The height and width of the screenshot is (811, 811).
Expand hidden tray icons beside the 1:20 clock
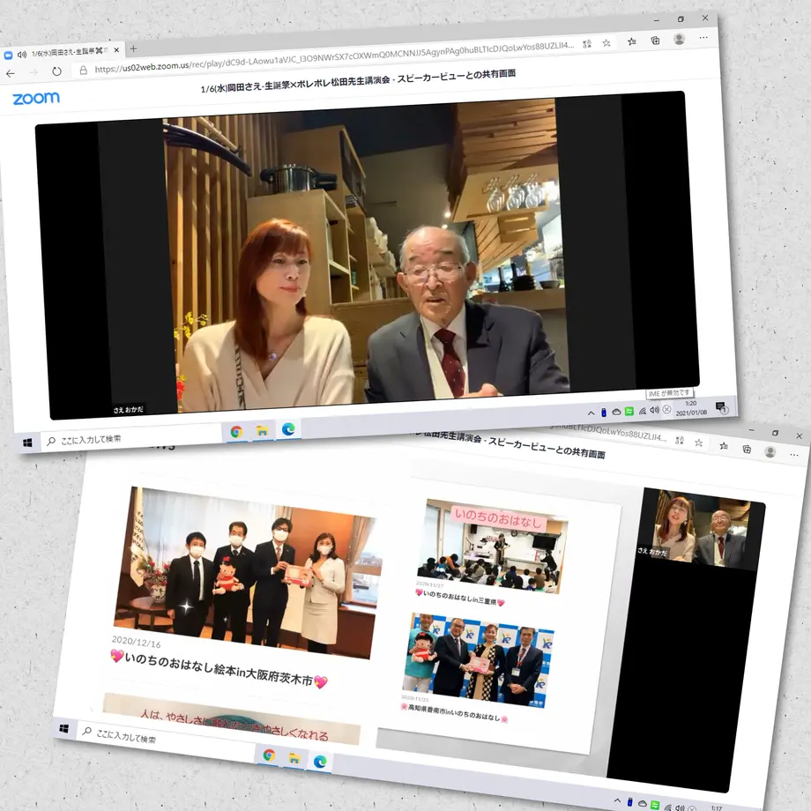click(x=591, y=413)
